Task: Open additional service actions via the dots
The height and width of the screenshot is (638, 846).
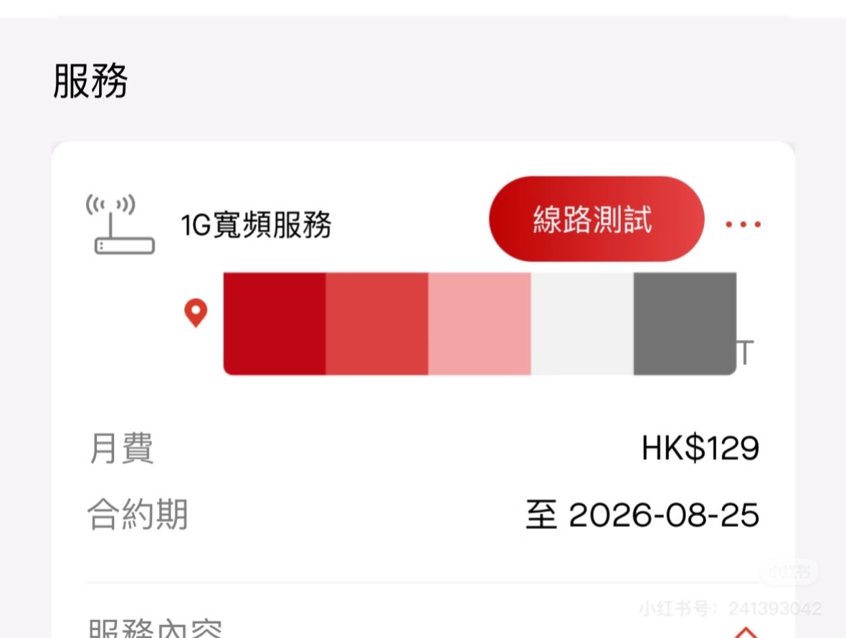Action: (743, 224)
